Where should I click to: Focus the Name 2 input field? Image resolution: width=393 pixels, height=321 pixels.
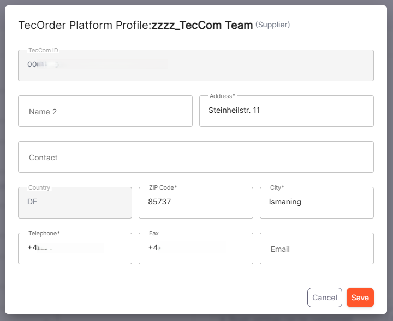[x=105, y=111]
